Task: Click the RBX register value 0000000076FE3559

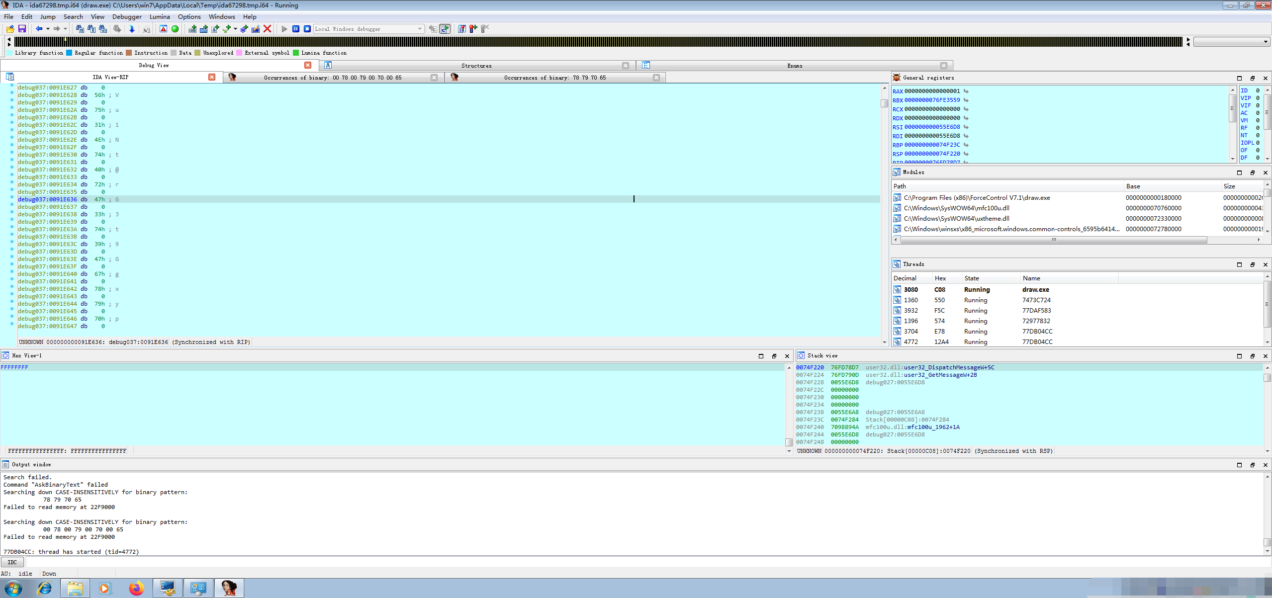Action: point(932,100)
